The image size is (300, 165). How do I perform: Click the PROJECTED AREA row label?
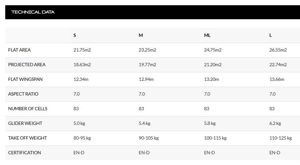27,65
